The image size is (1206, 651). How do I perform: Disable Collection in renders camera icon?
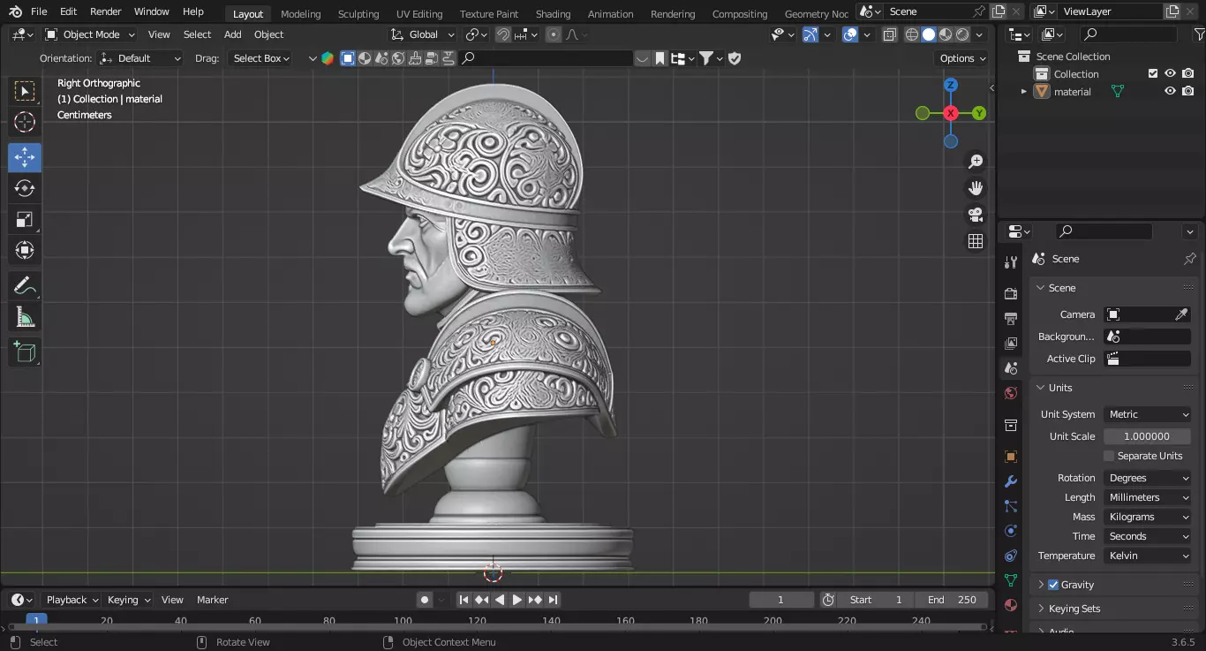click(1188, 73)
